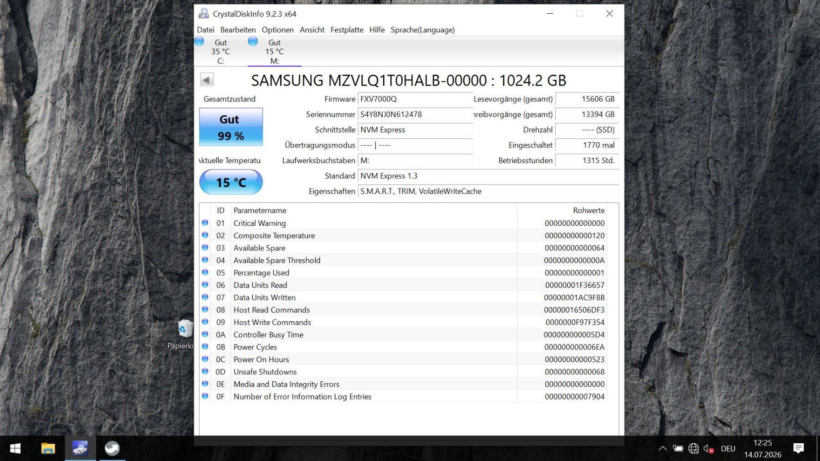Click the muted volume tray icon

point(708,449)
